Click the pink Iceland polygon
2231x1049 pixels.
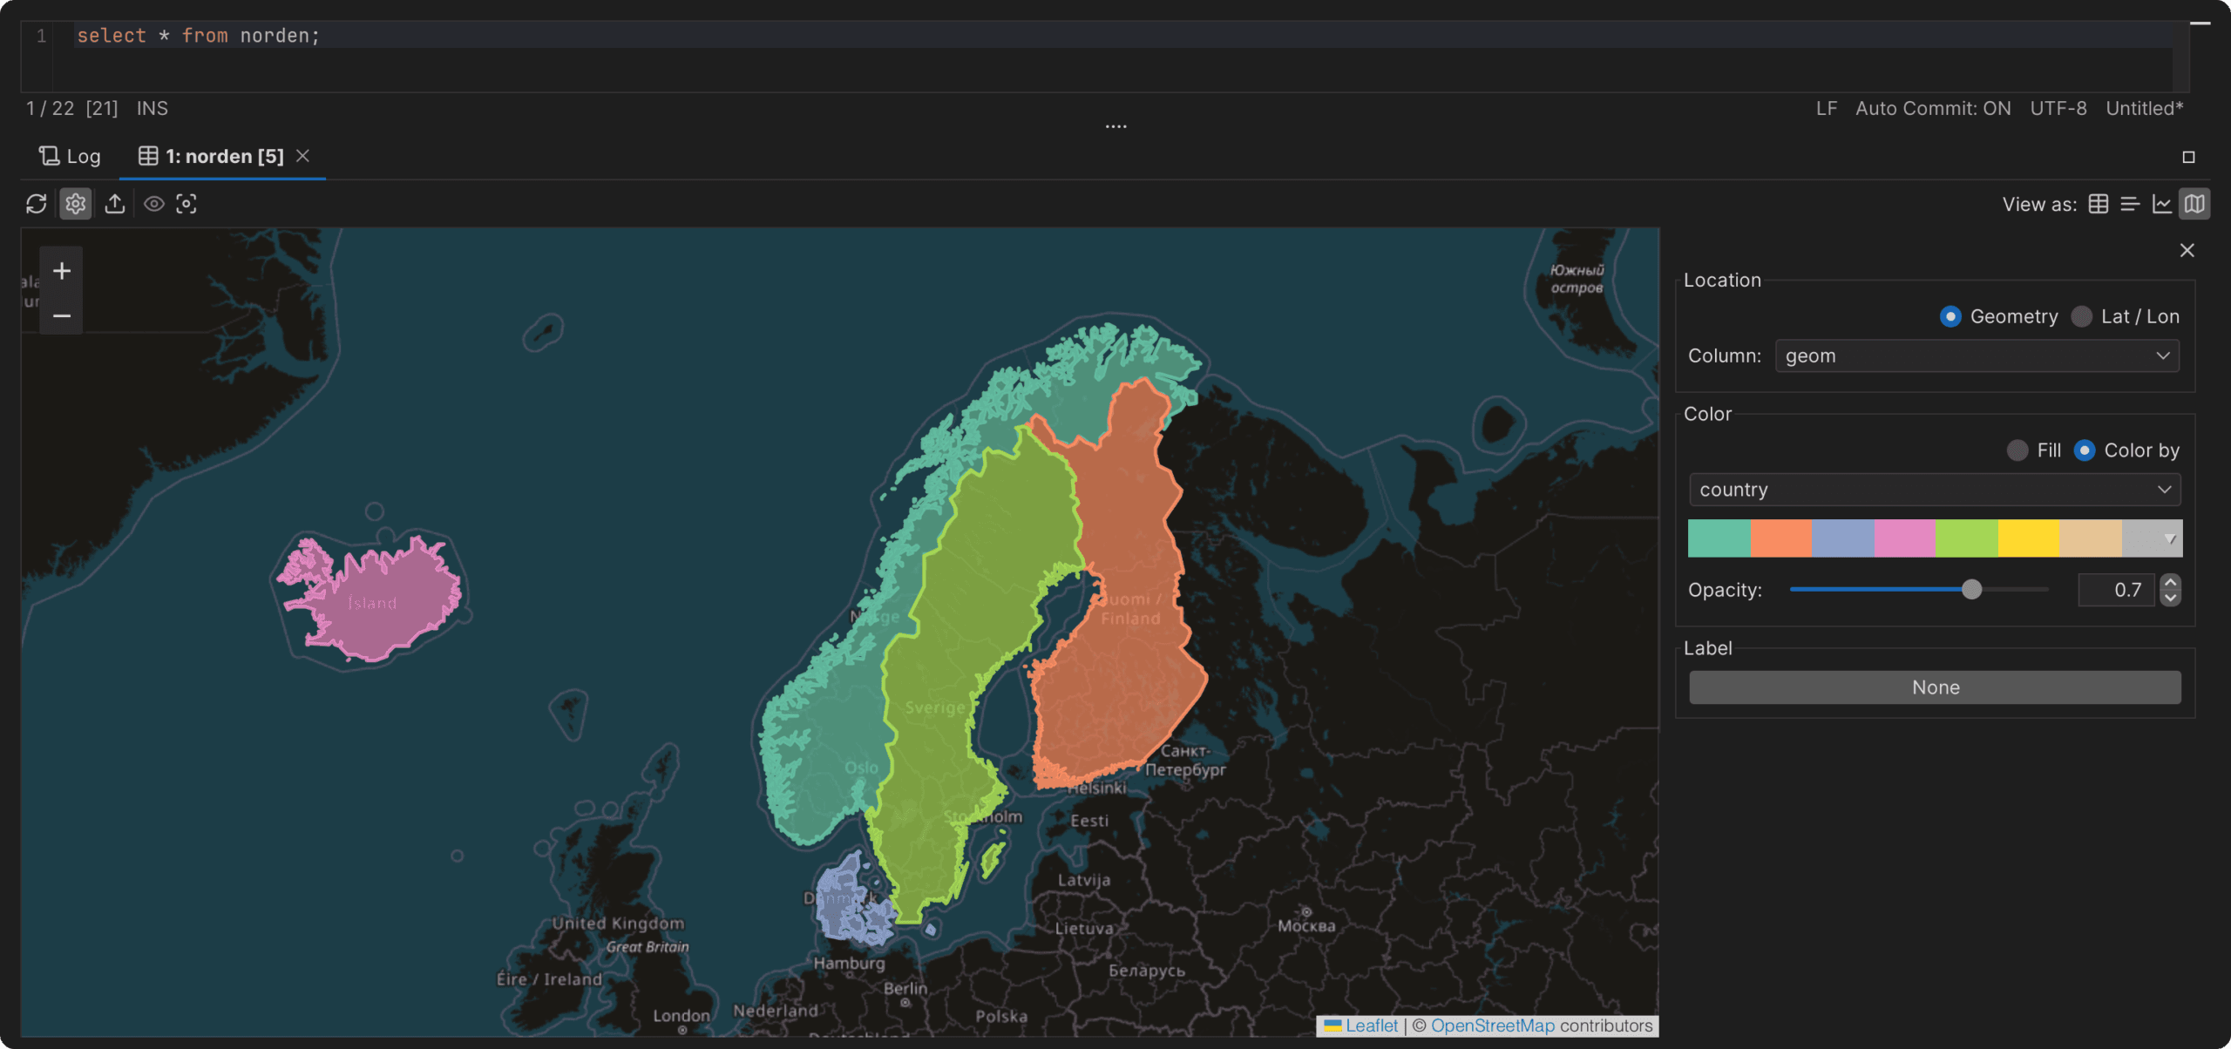(x=375, y=601)
